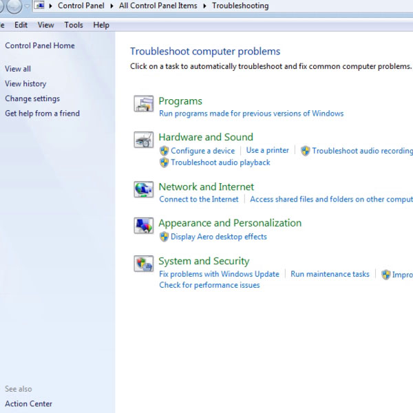Click the shield icon beside Configure a device
This screenshot has height=413, width=413.
pyautogui.click(x=164, y=151)
